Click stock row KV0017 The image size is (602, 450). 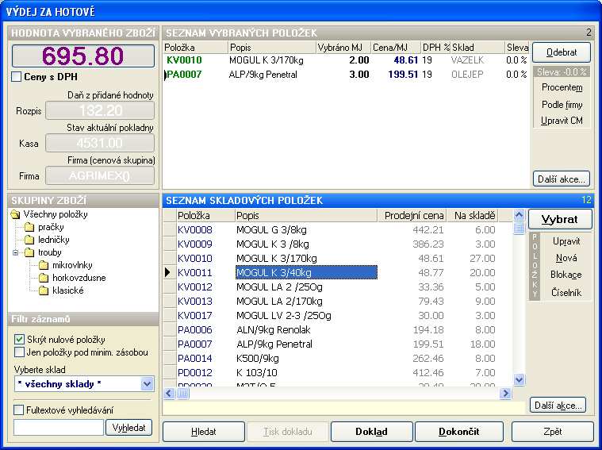(338, 316)
